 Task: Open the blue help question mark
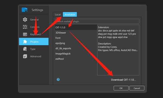[58, 79]
